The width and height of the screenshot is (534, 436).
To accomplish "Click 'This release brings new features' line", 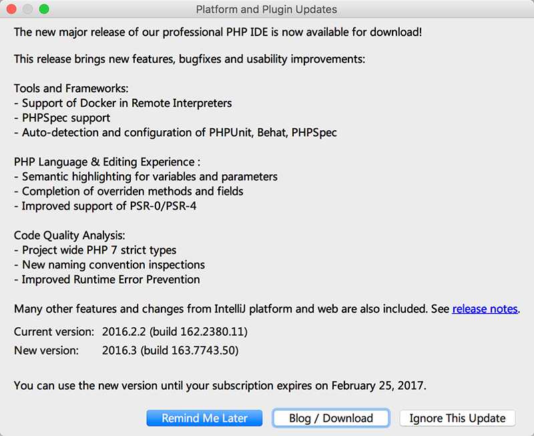I will (190, 59).
